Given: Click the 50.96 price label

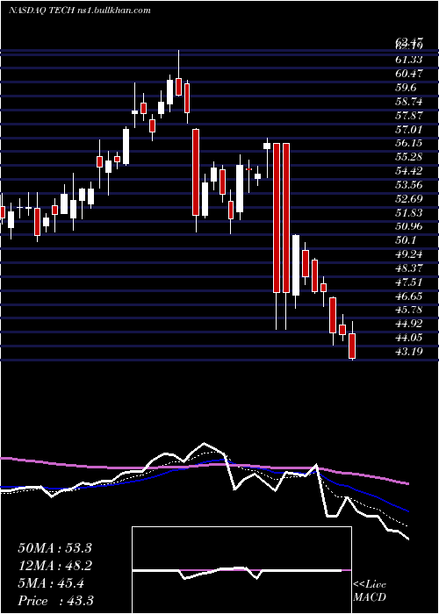Looking at the screenshot, I should [409, 226].
